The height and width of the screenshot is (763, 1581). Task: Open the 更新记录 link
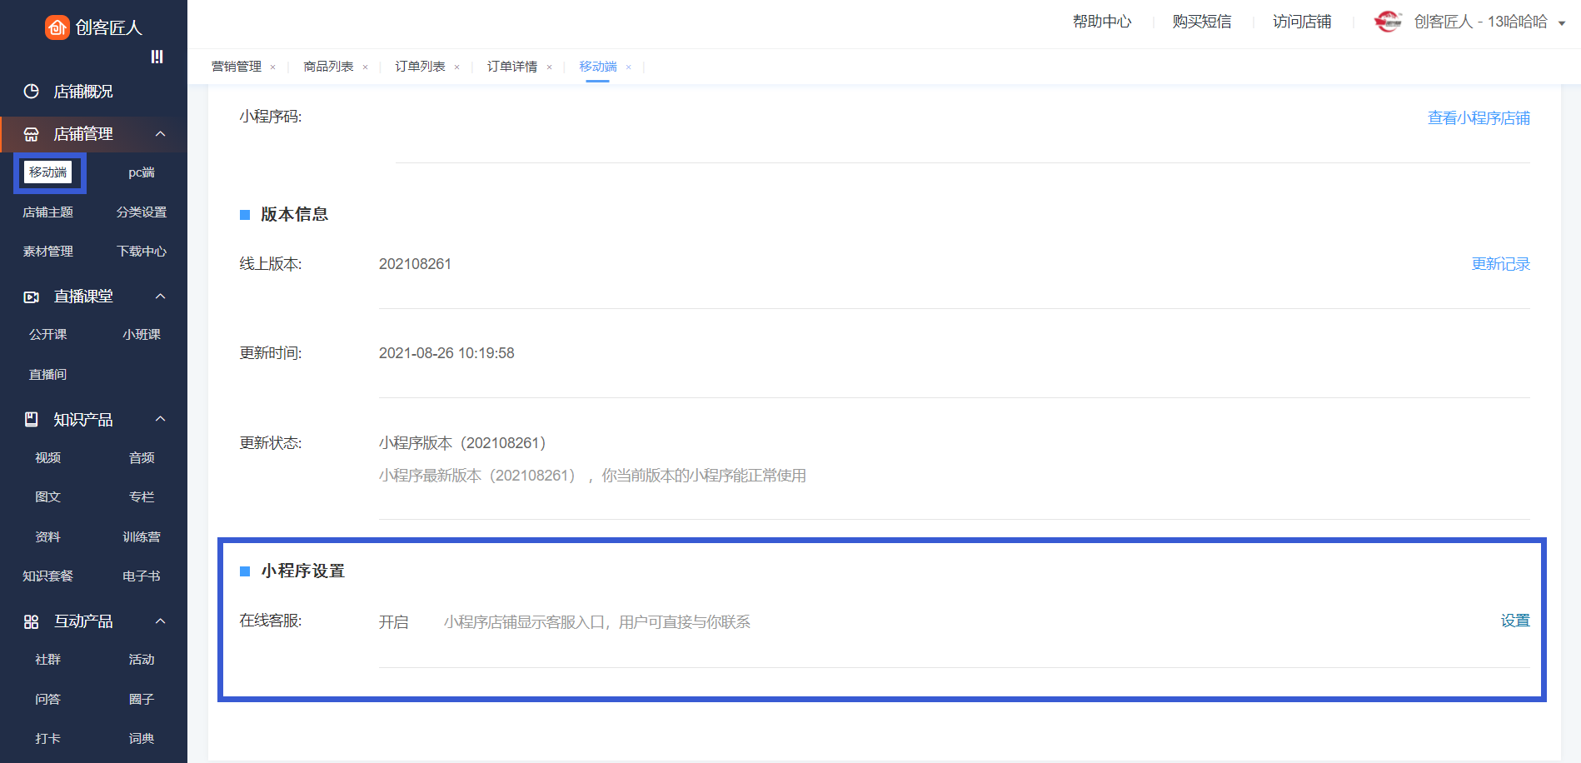[x=1500, y=264]
